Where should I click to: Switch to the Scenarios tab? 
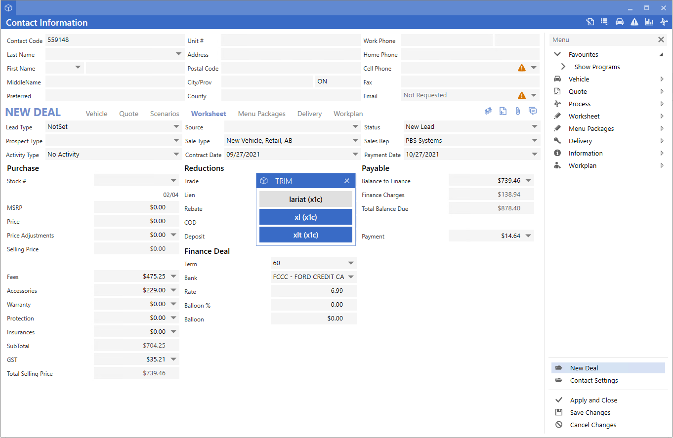165,114
